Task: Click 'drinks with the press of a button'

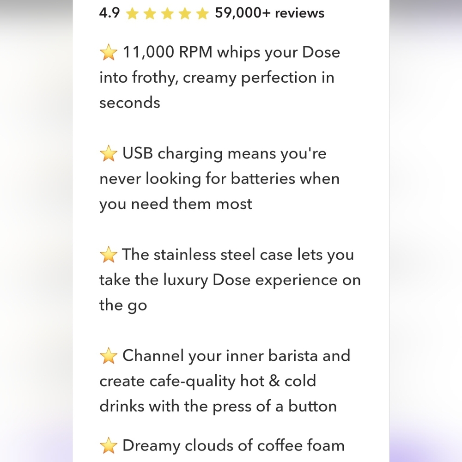Action: tap(218, 406)
